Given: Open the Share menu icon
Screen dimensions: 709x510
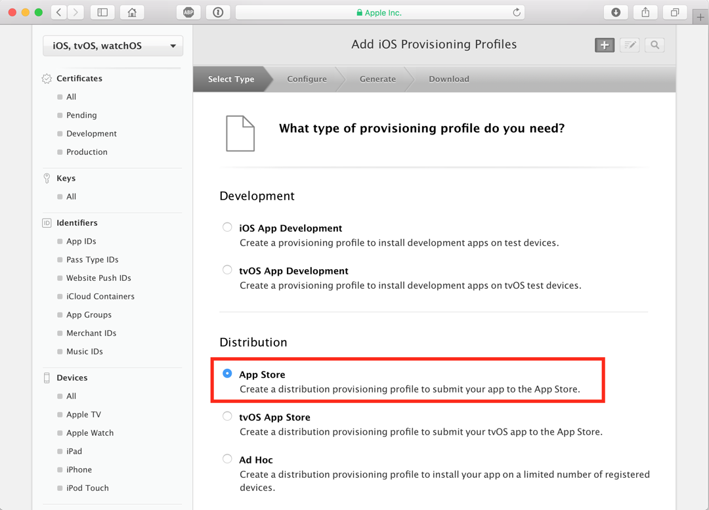Looking at the screenshot, I should pos(645,12).
